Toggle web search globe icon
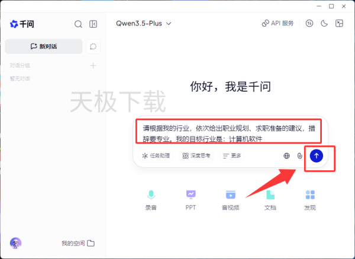The width and height of the screenshot is (355, 259). [286, 156]
